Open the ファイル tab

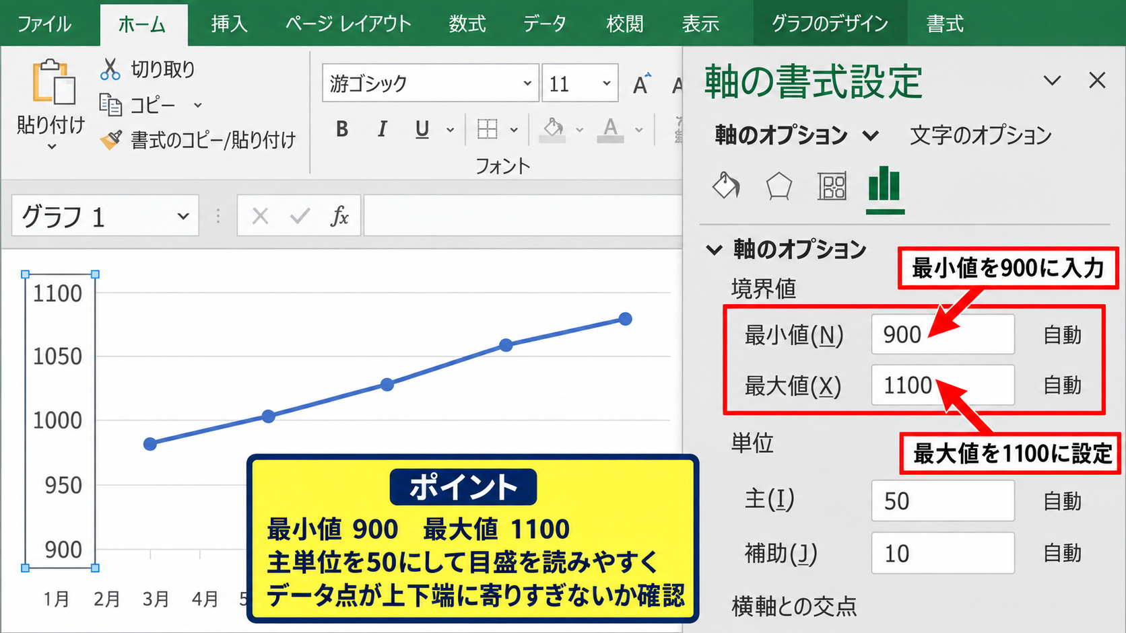44,24
